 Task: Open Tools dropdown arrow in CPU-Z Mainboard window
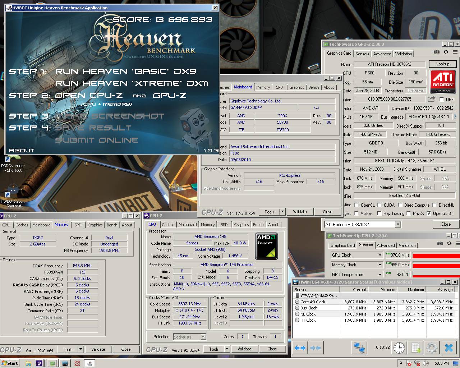282,212
